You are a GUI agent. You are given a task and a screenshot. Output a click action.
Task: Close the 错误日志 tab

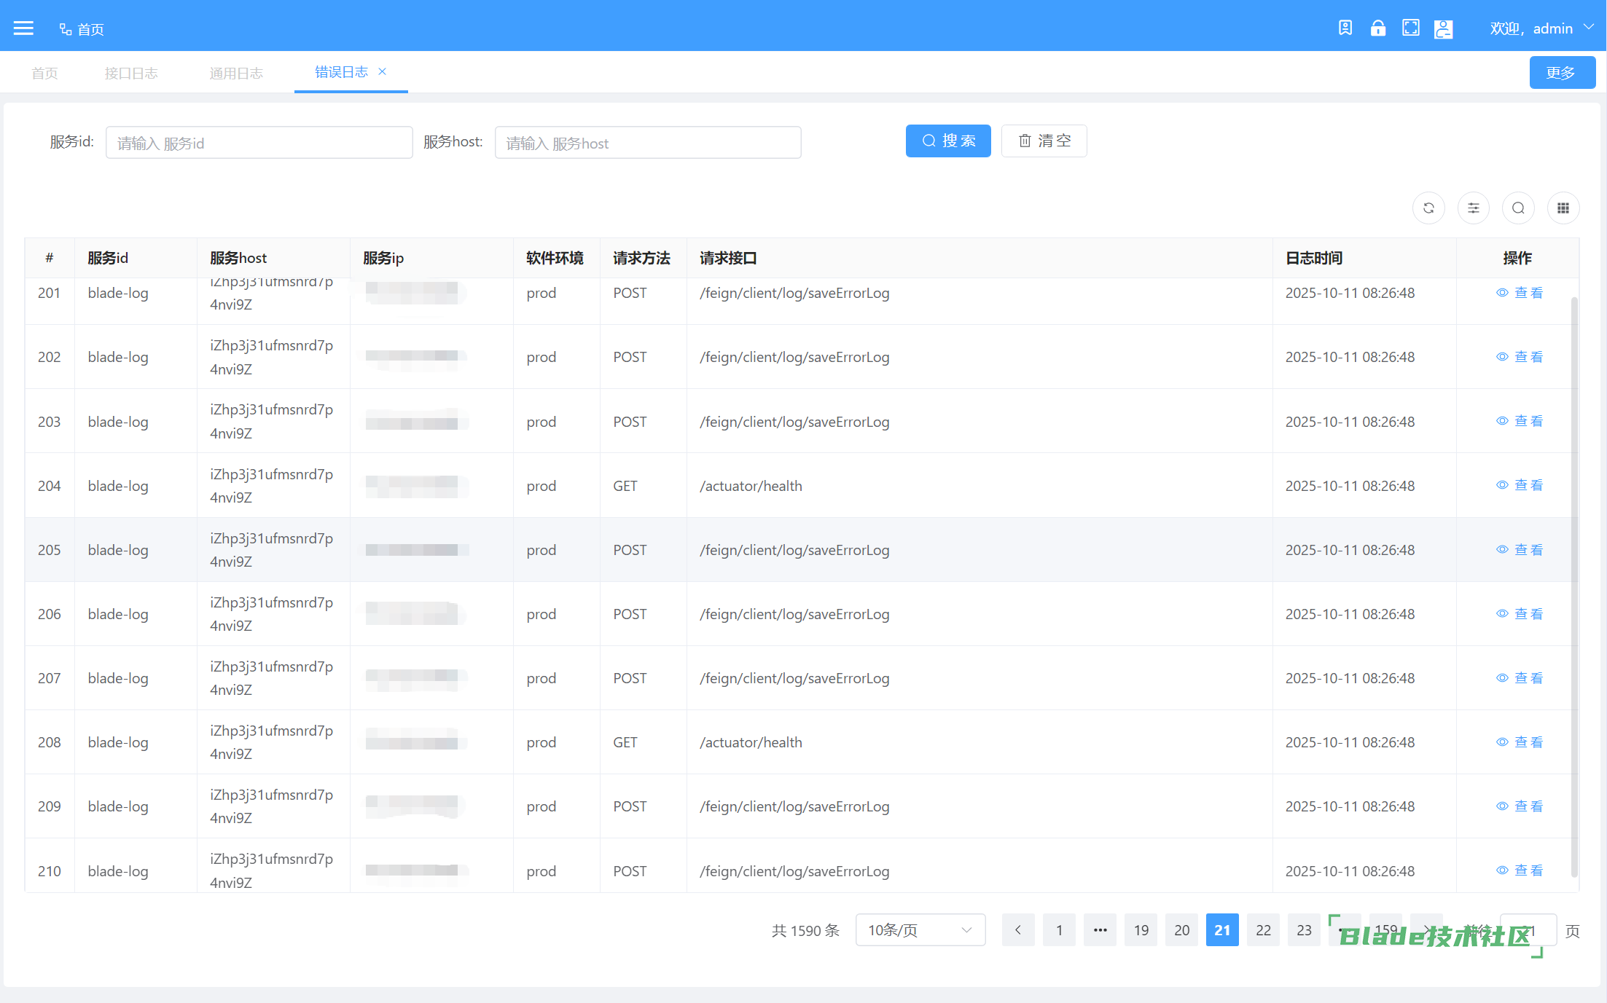[x=383, y=71]
